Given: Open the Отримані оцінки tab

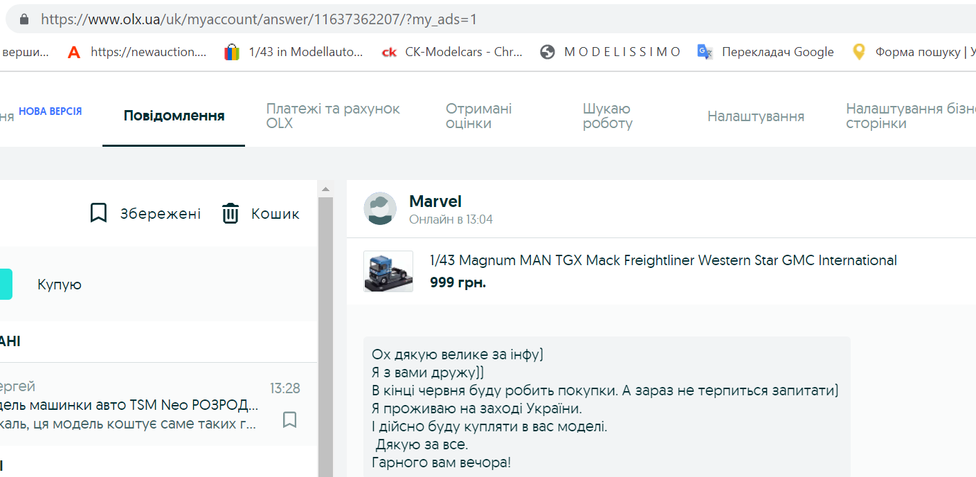Looking at the screenshot, I should (x=478, y=116).
